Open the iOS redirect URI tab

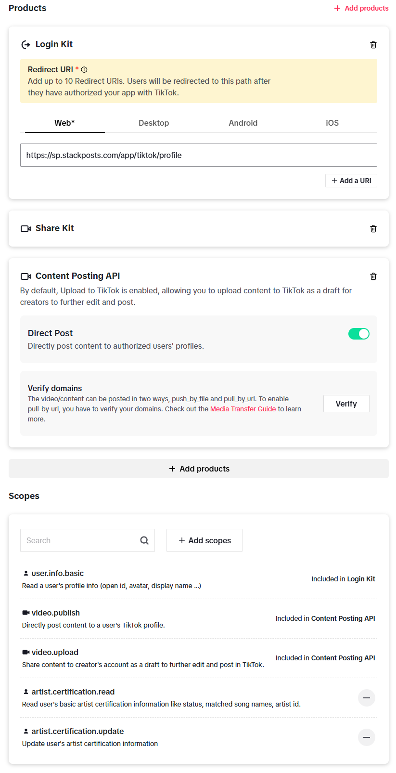[x=332, y=123]
